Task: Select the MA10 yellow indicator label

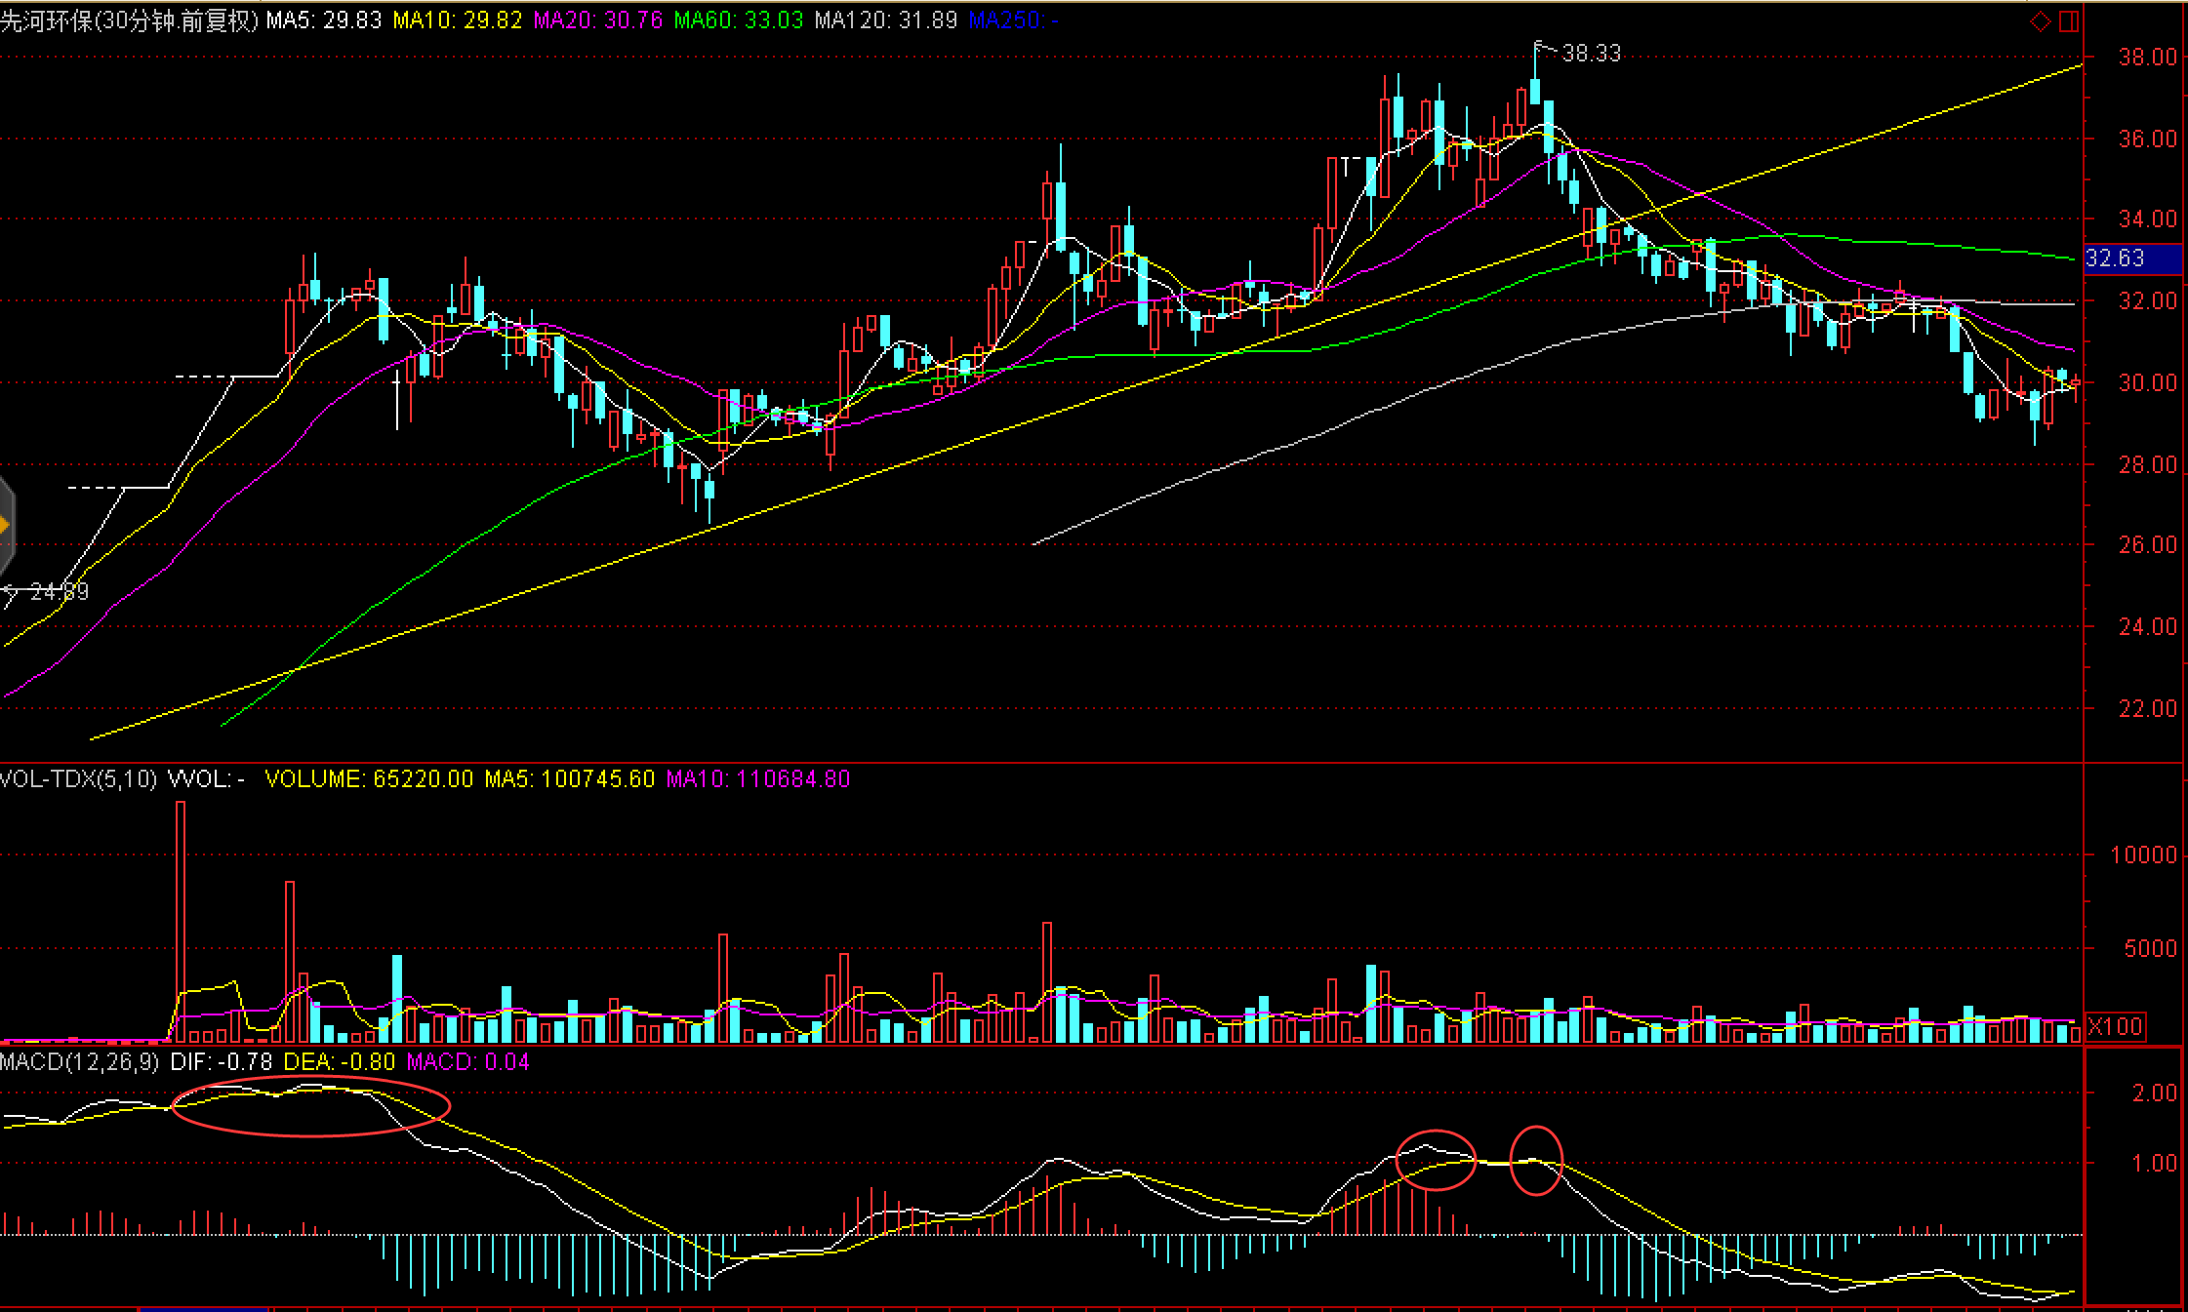Action: tap(457, 20)
